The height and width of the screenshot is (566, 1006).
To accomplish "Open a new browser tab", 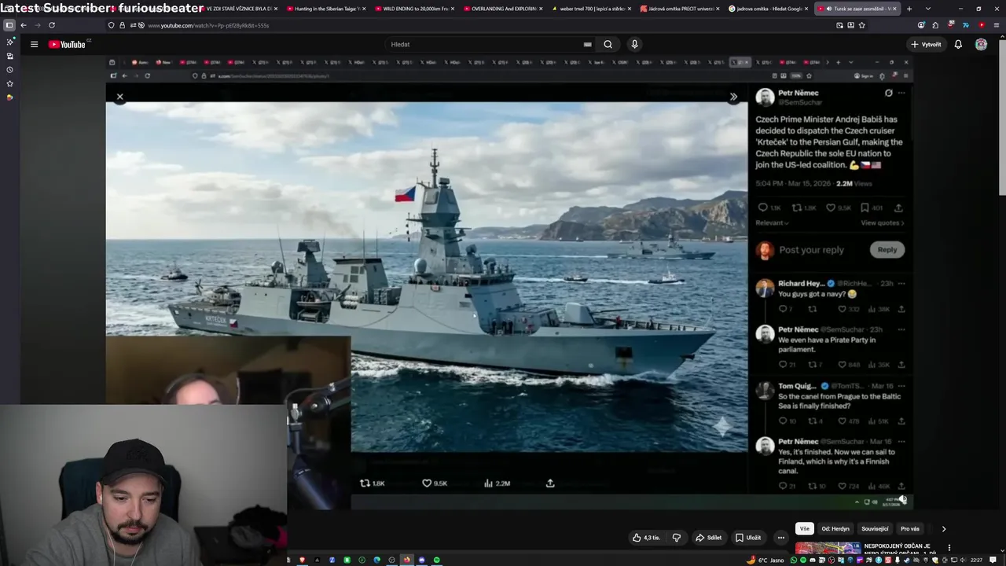I will (909, 9).
